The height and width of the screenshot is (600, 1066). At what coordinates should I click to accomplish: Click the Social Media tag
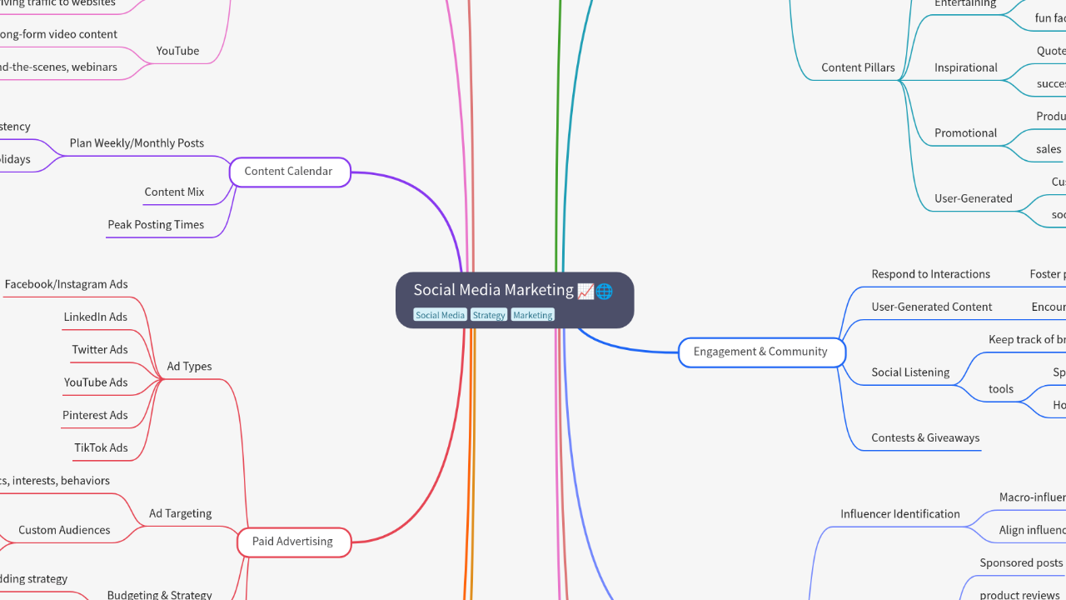pos(441,315)
